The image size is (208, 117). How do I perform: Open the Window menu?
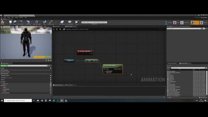tap(21, 17)
